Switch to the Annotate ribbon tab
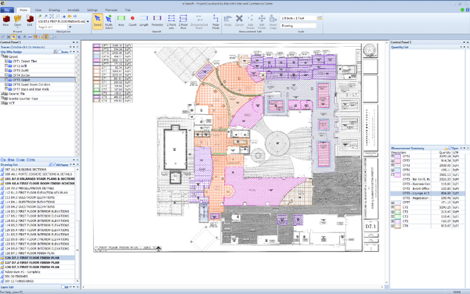Image resolution: width=470 pixels, height=294 pixels. tap(74, 10)
